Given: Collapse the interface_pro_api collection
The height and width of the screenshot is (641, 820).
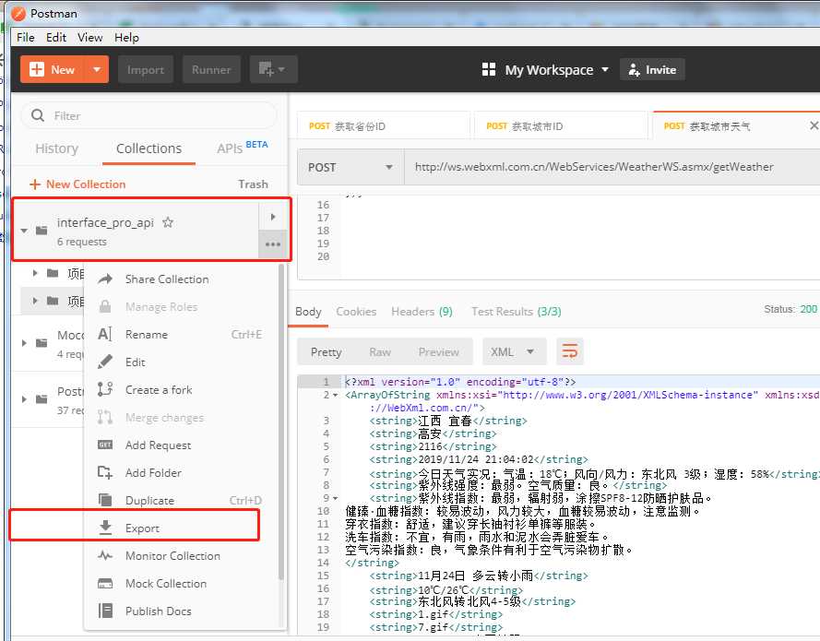Looking at the screenshot, I should (24, 230).
